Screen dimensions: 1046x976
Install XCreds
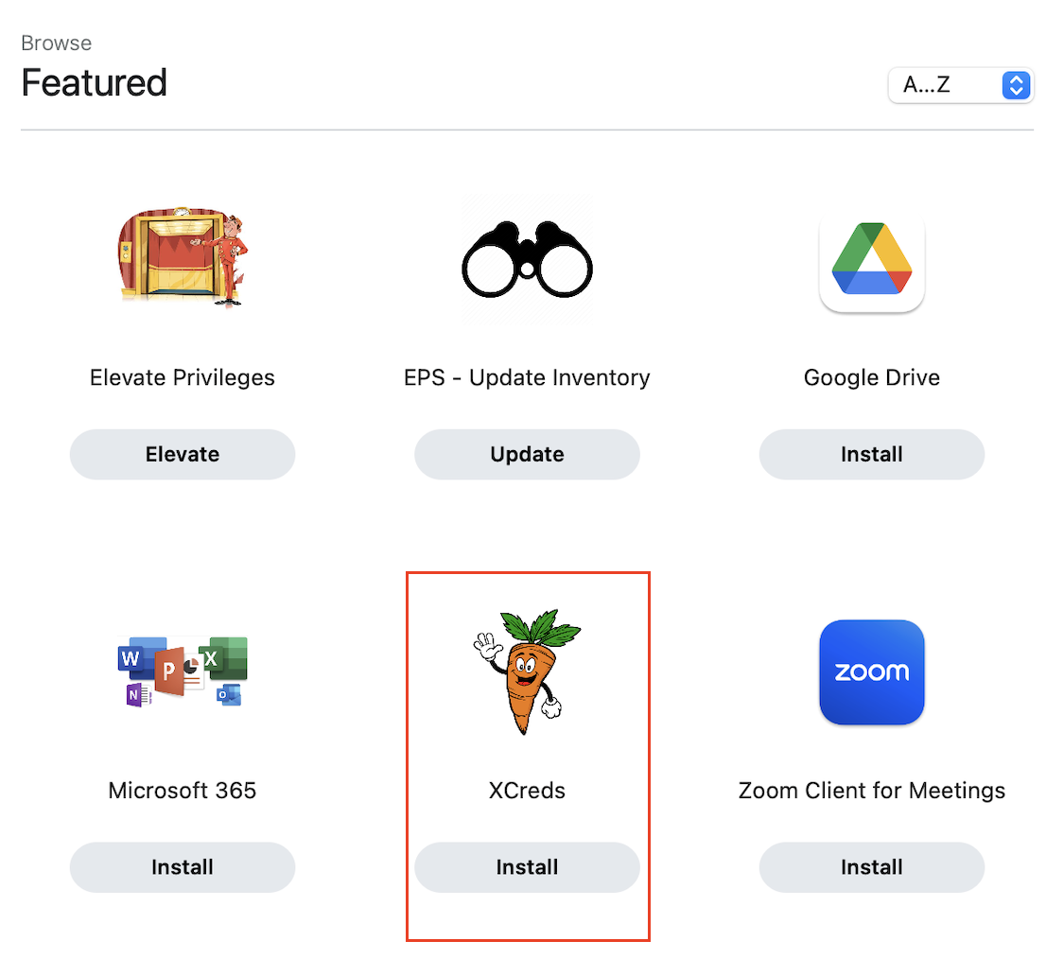click(527, 867)
